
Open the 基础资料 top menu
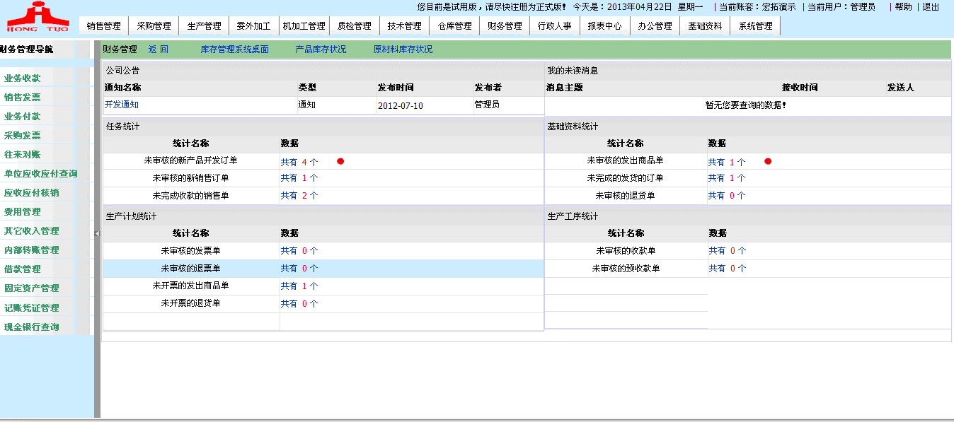click(x=705, y=26)
